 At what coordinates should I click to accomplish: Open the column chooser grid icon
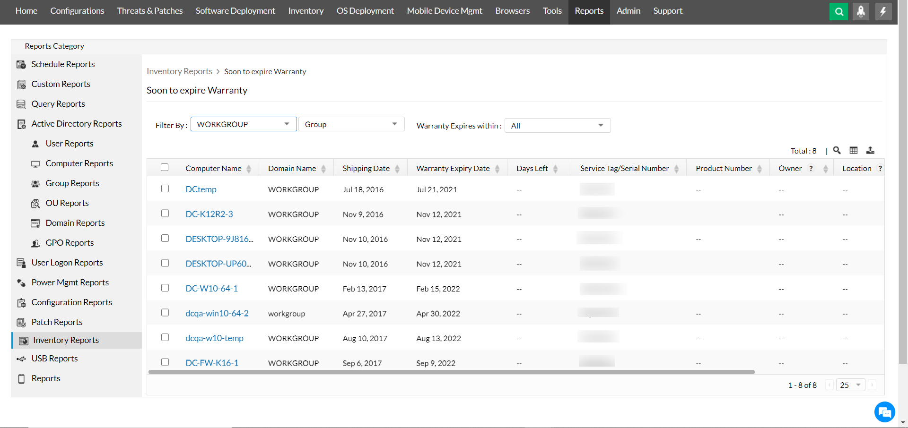[854, 150]
